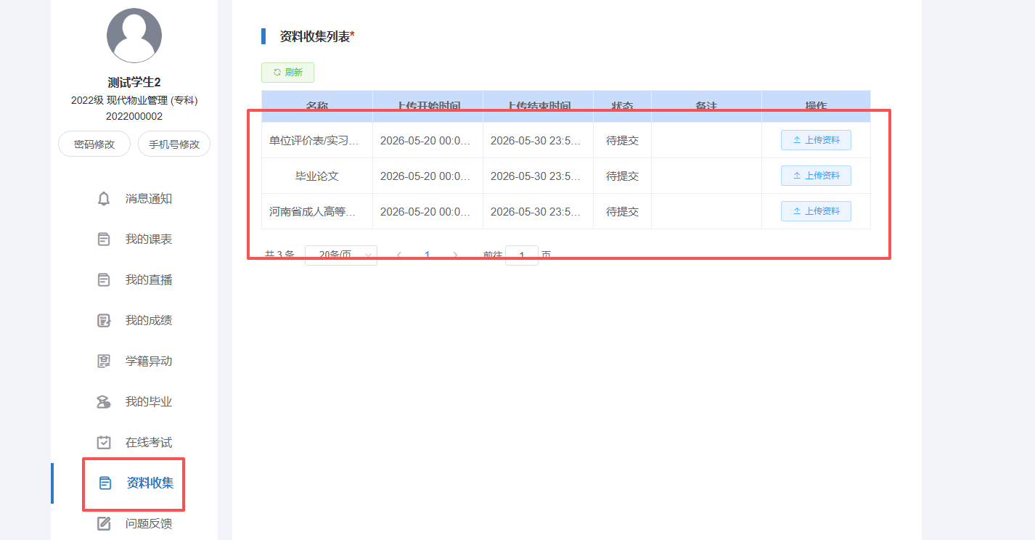Click the 我的直播 sidebar icon
The width and height of the screenshot is (1035, 540).
pos(105,280)
